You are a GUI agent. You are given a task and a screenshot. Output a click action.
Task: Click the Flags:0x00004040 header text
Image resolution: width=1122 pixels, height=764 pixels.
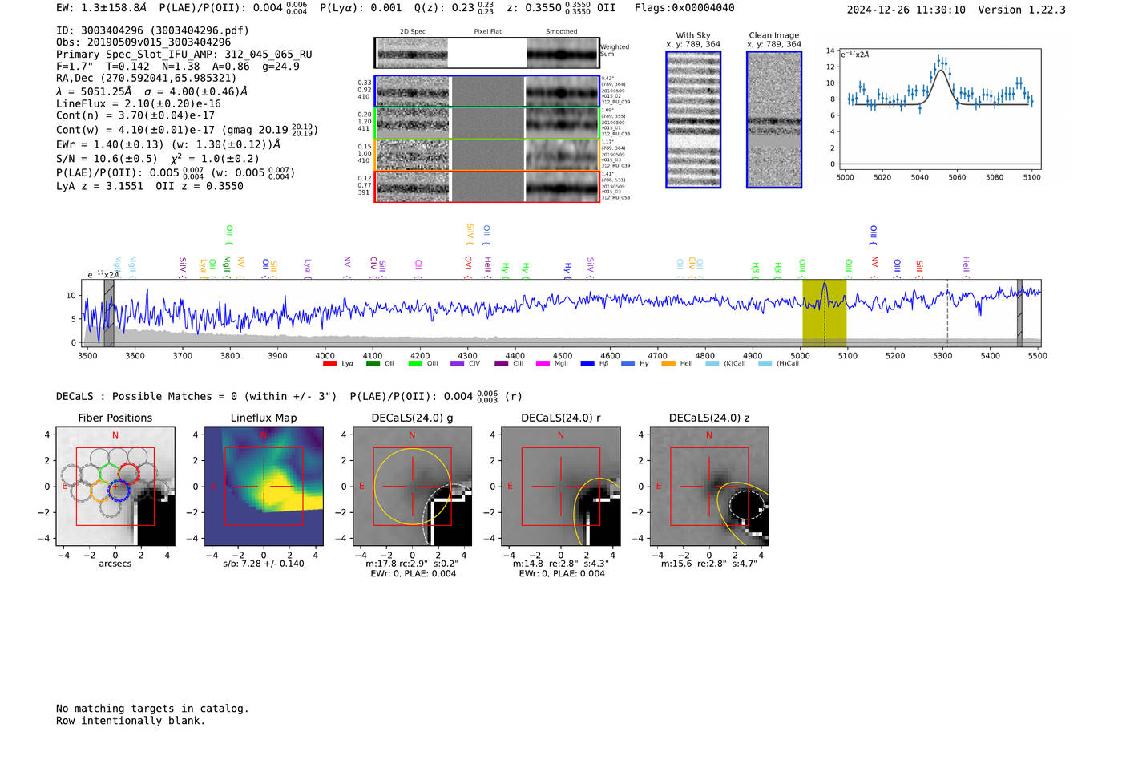point(684,8)
